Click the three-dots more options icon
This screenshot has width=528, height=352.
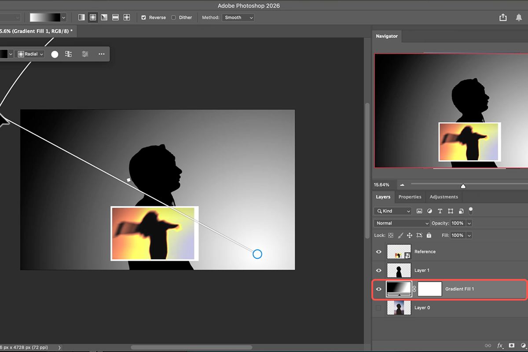[102, 54]
